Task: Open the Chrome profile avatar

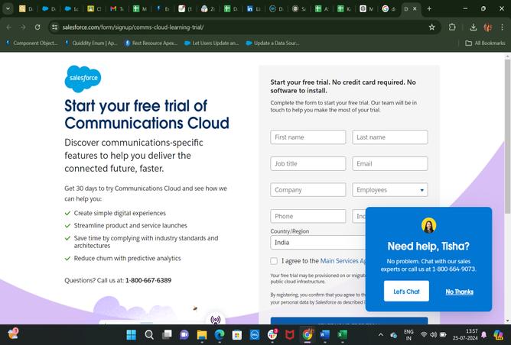Action: 488,27
